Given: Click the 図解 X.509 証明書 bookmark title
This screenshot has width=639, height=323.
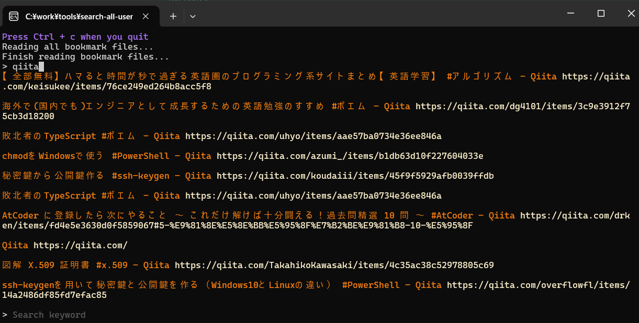Looking at the screenshot, I should 46,265.
